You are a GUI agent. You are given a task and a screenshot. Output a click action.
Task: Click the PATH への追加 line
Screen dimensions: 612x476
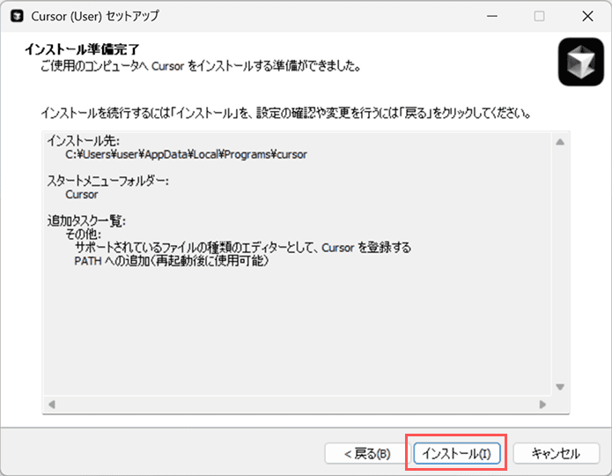pyautogui.click(x=172, y=261)
